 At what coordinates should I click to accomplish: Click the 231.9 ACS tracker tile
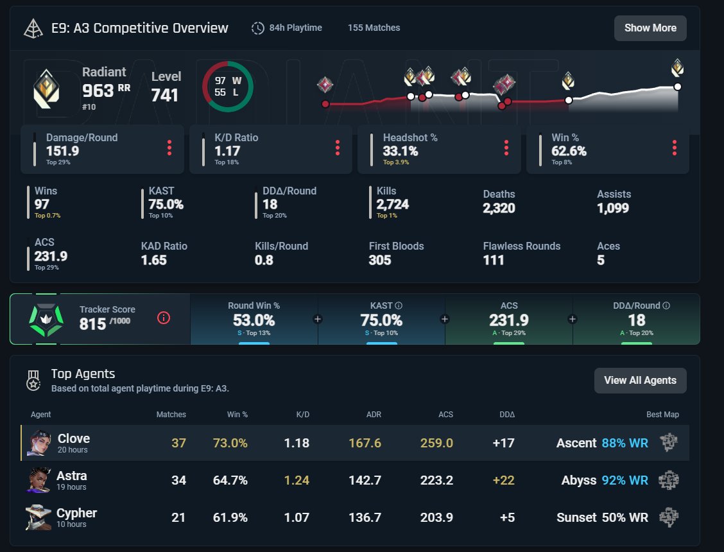pos(509,319)
